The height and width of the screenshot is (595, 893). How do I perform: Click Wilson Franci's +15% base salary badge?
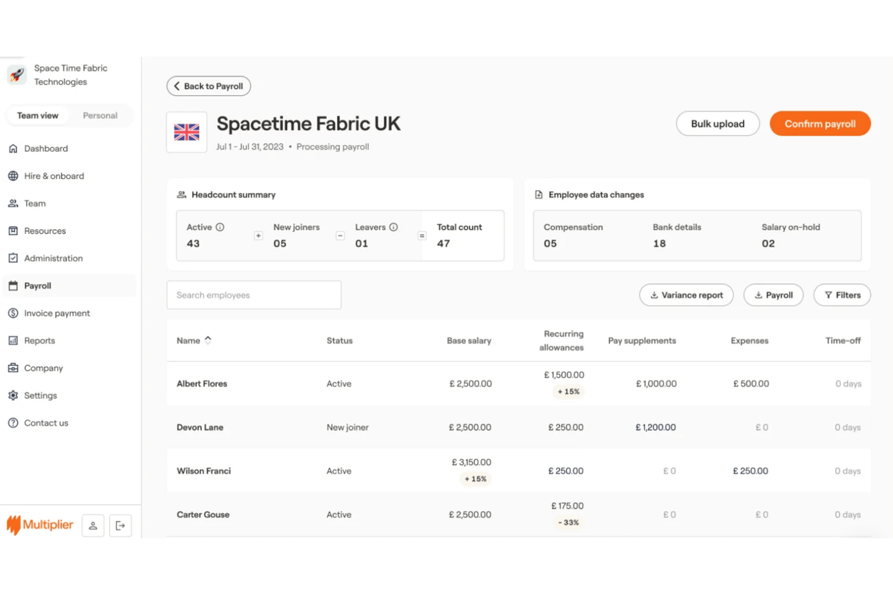click(475, 479)
